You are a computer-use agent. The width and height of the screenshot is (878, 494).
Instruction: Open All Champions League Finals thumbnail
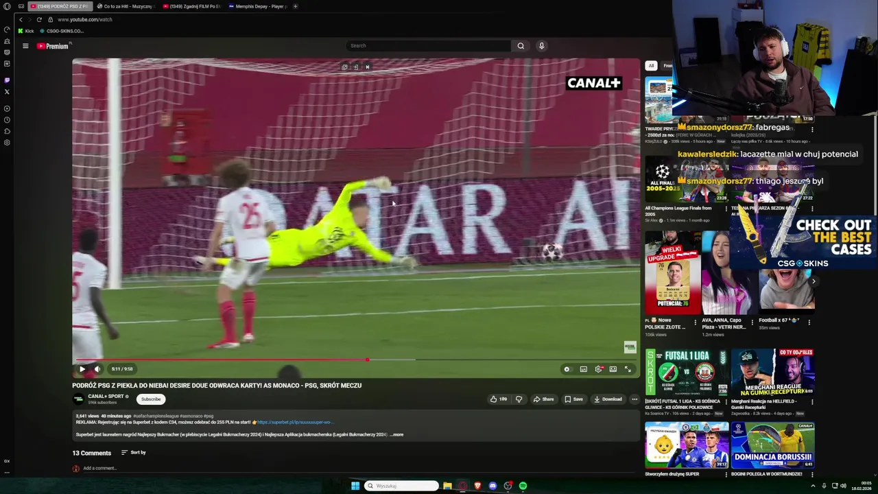(x=687, y=179)
